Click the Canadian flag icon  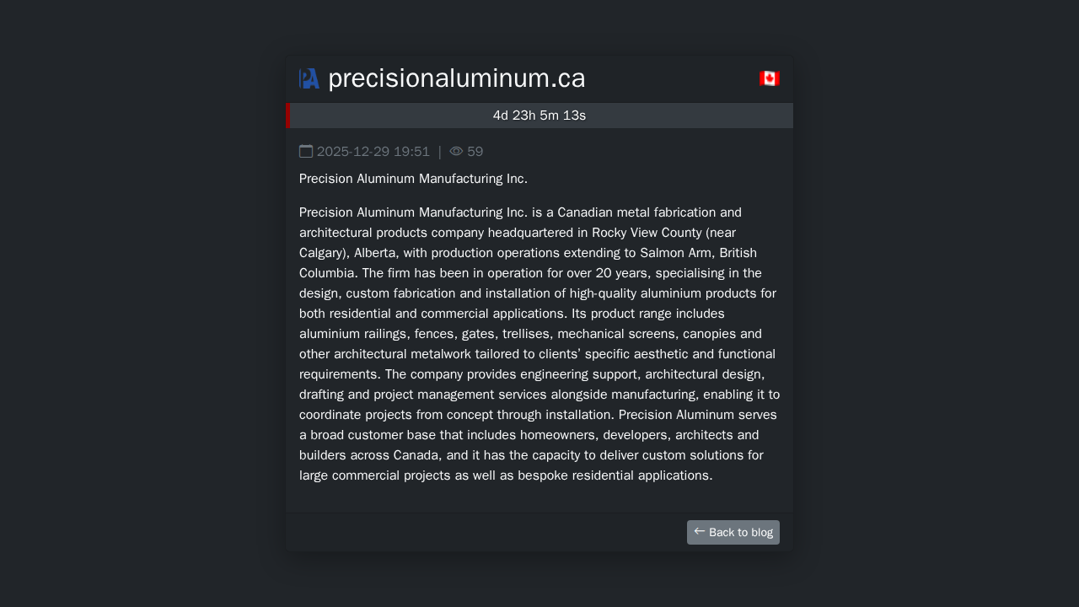(x=769, y=78)
